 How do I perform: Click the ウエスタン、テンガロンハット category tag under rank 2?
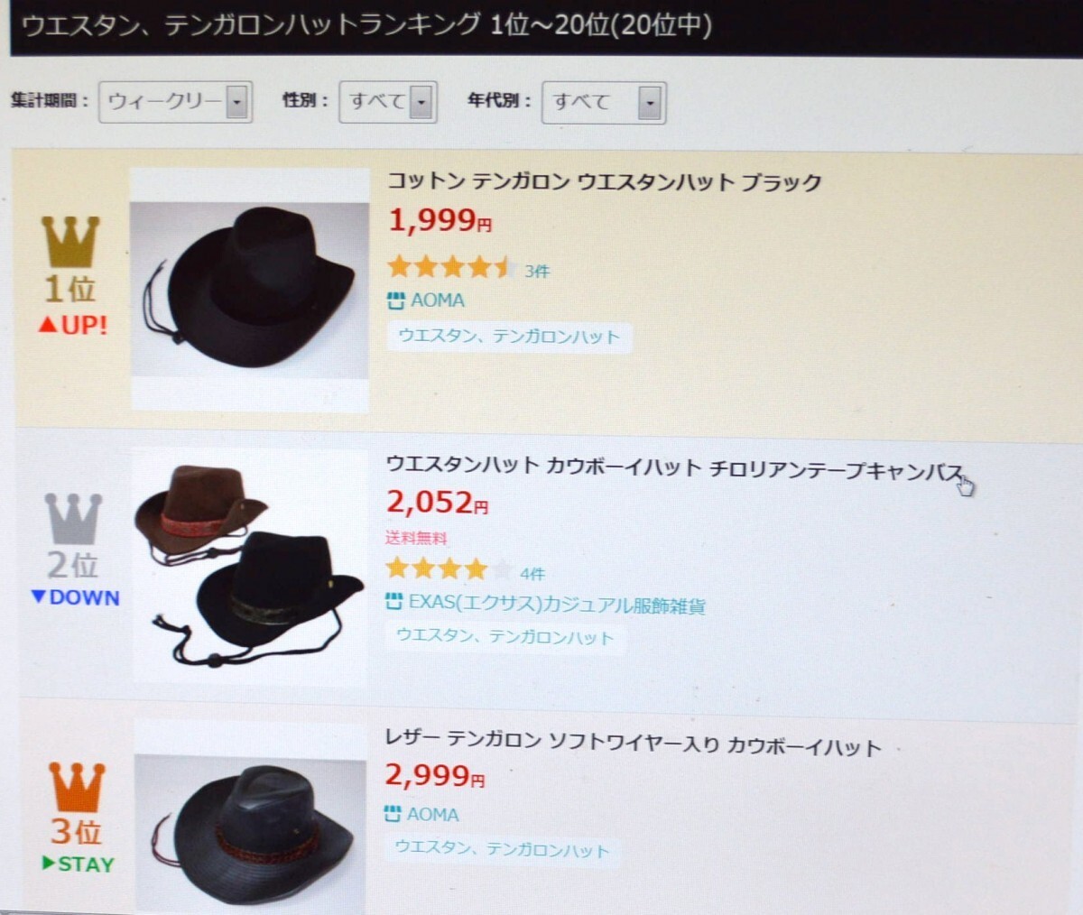tap(505, 637)
